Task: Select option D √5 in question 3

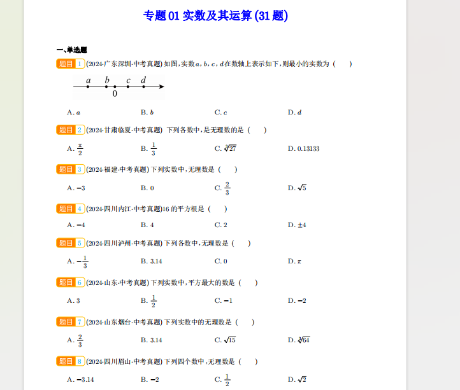Action: [x=297, y=188]
